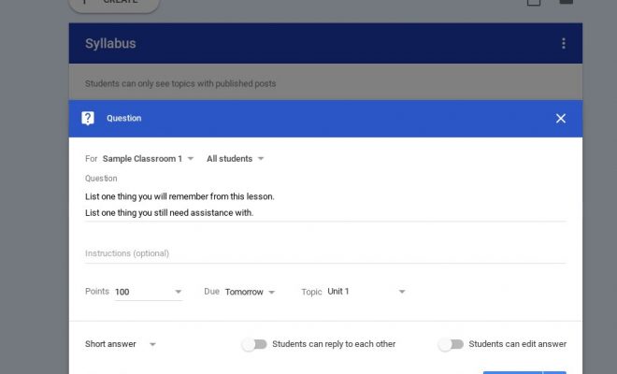Screen dimensions: 617x374
Task: Click the Syllabus topic heading
Action: pyautogui.click(x=110, y=43)
